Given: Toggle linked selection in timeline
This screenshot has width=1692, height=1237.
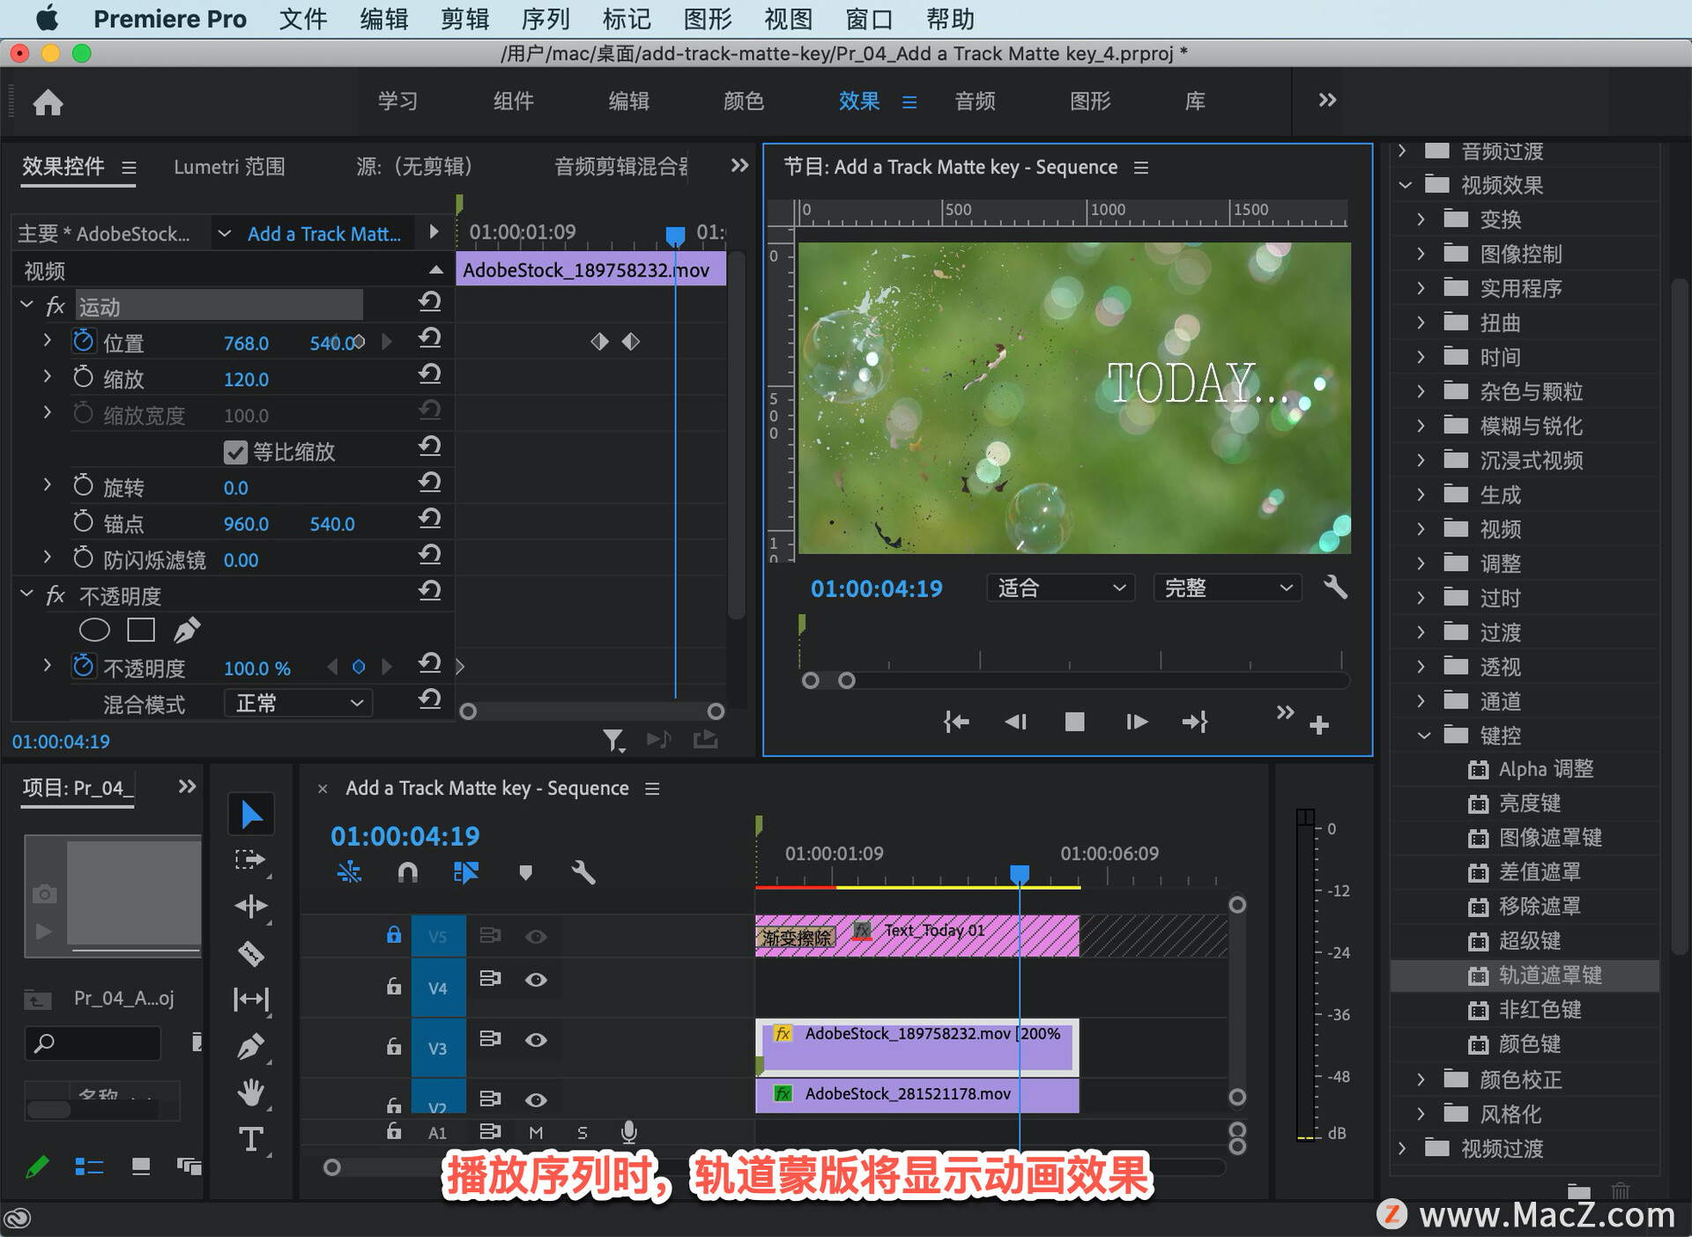Looking at the screenshot, I should [x=465, y=872].
